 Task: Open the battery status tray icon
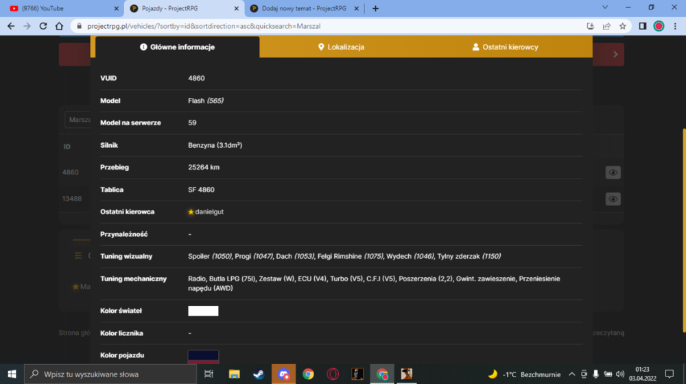click(x=608, y=374)
